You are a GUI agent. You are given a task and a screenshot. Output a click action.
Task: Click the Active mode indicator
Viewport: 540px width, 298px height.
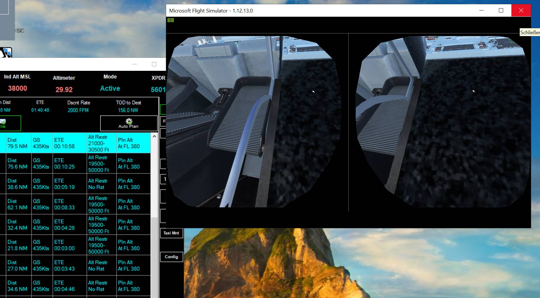click(110, 88)
